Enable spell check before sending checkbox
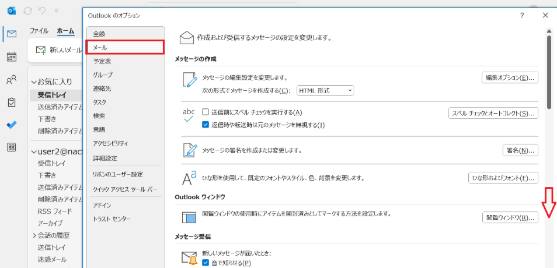 205,112
